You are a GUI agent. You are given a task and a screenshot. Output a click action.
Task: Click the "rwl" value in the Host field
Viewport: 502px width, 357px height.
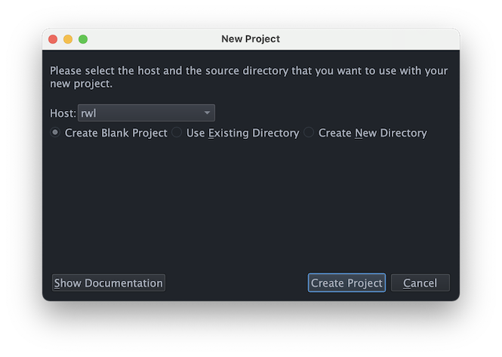[x=89, y=113]
